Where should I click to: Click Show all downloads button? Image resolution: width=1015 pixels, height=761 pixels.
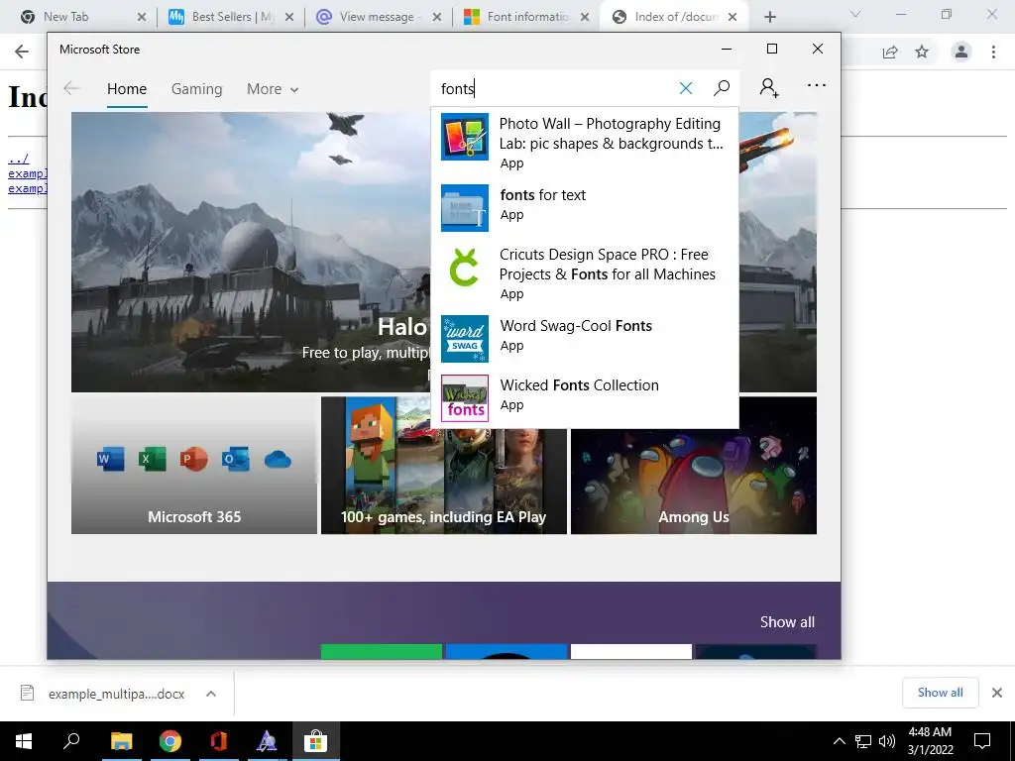(x=940, y=693)
